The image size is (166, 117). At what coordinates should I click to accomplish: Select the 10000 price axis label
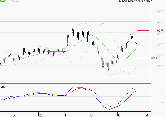160,11
